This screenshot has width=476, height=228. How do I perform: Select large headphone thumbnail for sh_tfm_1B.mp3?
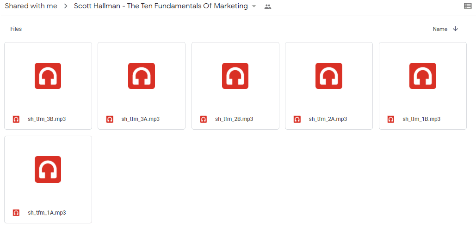(x=423, y=76)
